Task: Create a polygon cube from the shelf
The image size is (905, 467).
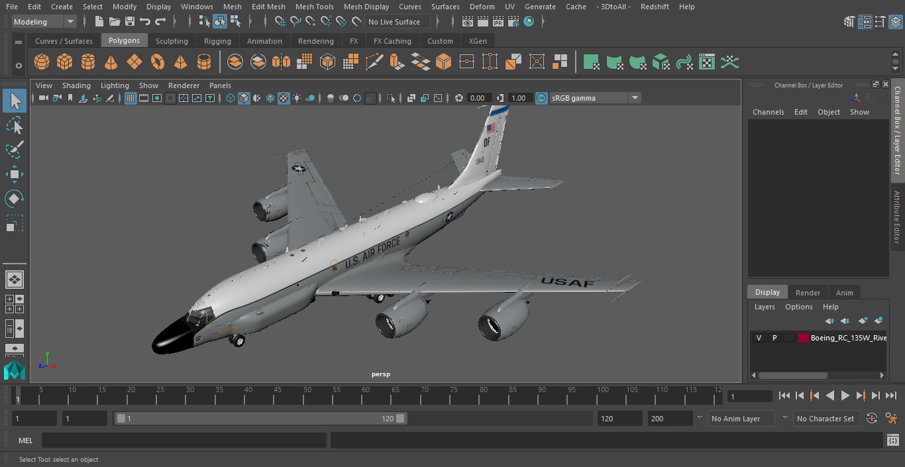Action: [x=64, y=62]
